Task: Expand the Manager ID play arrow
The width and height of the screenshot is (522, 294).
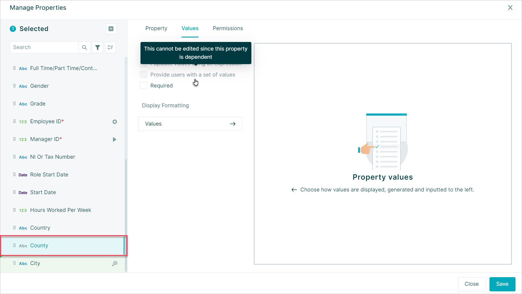Action: coord(114,139)
